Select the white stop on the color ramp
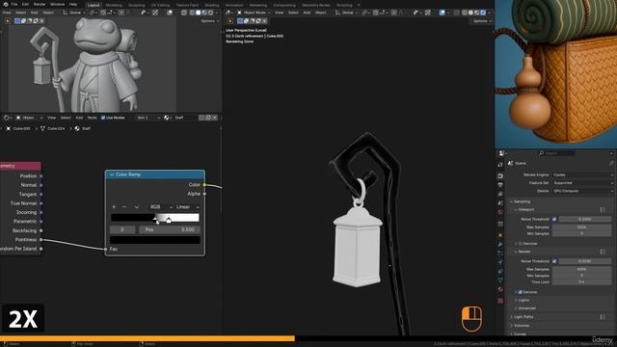 pos(169,220)
